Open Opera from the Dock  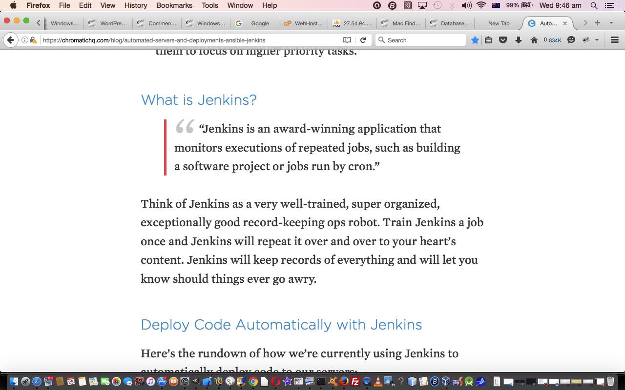tap(275, 381)
